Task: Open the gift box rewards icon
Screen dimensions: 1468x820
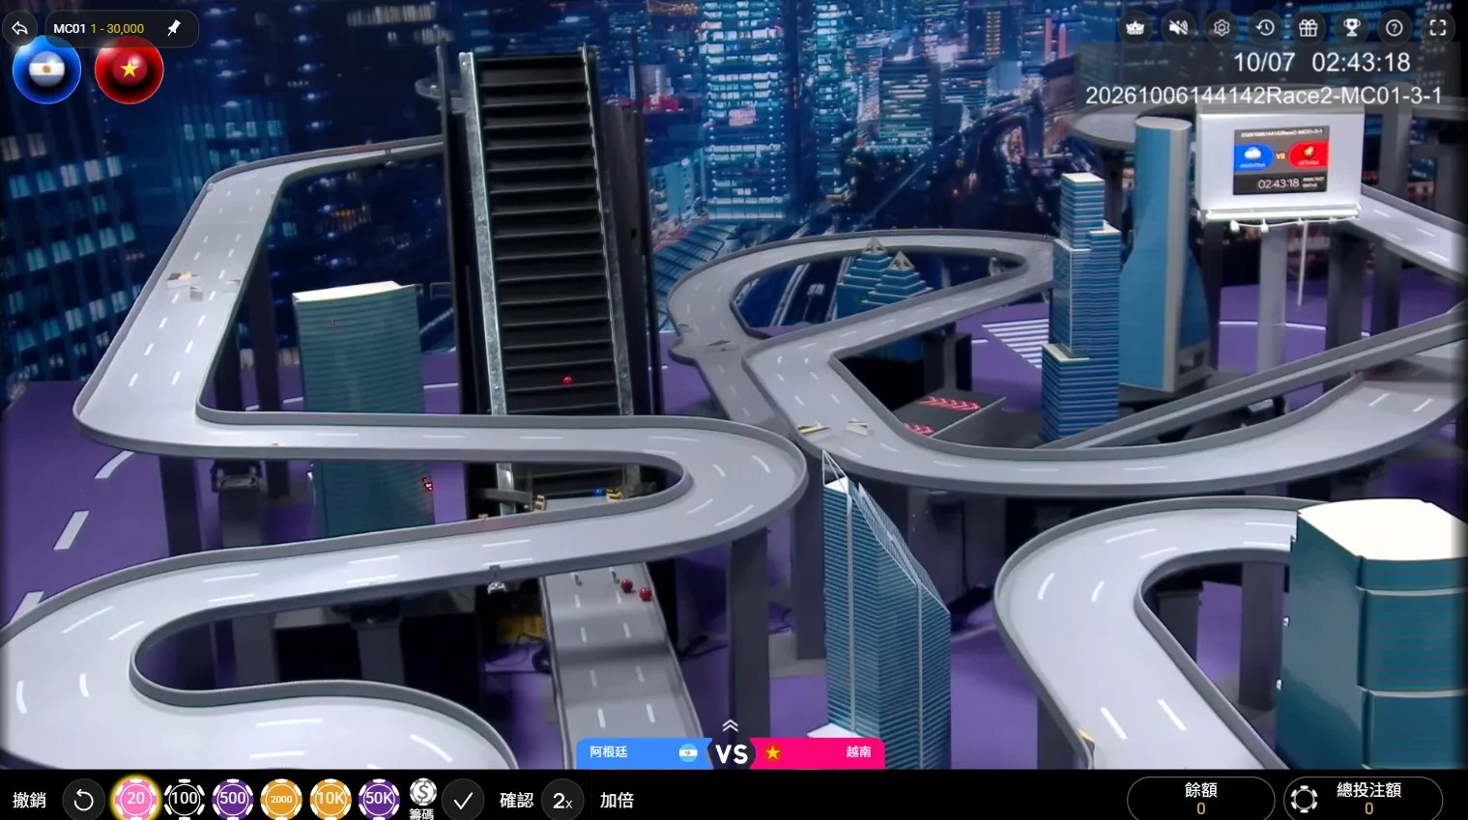Action: 1309,28
